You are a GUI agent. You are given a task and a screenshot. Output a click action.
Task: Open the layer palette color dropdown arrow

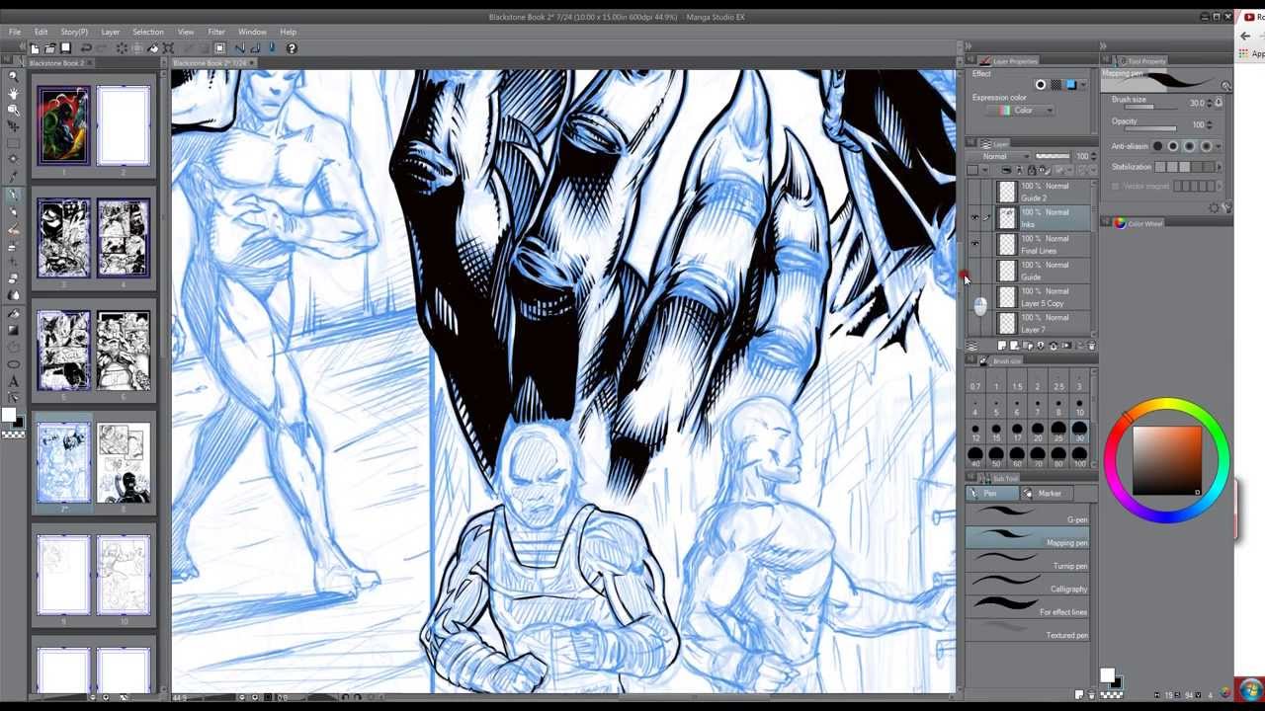(x=985, y=170)
